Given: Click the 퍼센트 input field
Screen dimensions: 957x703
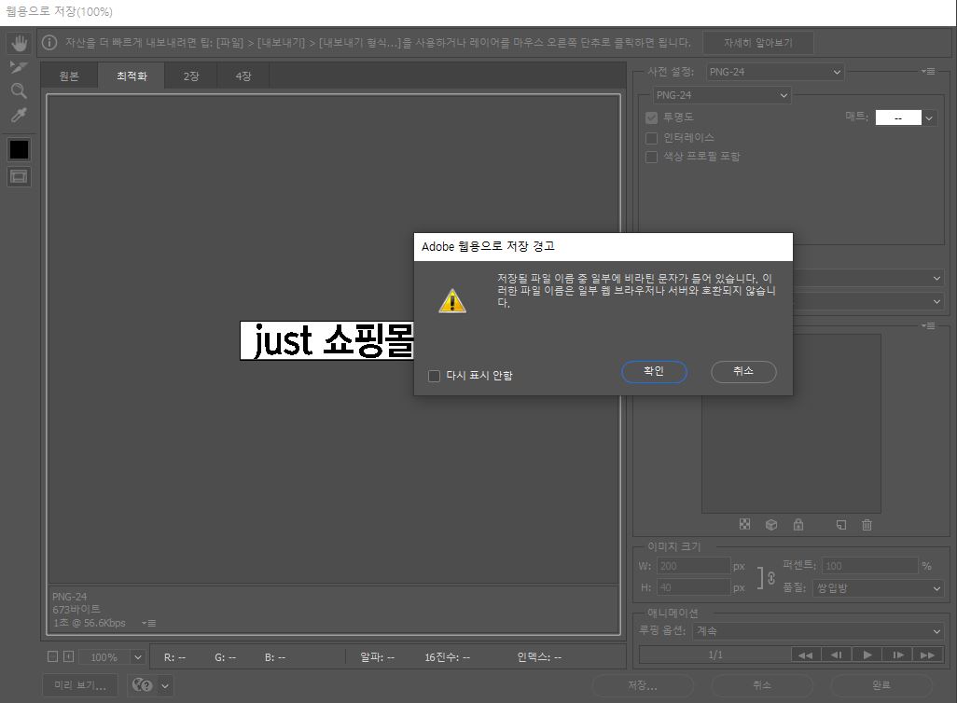Looking at the screenshot, I should 869,566.
